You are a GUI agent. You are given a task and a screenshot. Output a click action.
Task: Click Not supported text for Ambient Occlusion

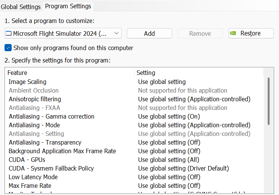click(183, 90)
